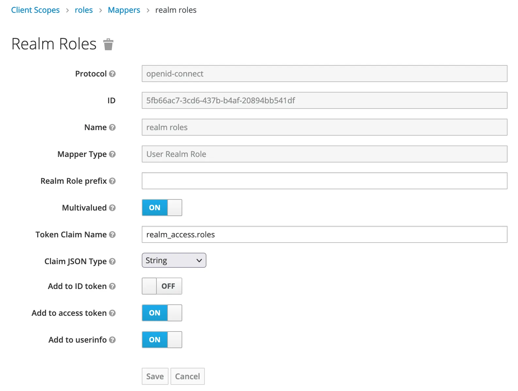518x391 pixels.
Task: Enable Add to ID token switch
Action: coord(162,286)
